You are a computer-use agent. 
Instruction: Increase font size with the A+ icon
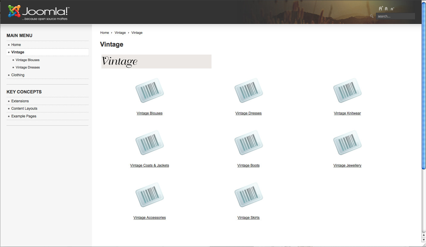point(381,9)
